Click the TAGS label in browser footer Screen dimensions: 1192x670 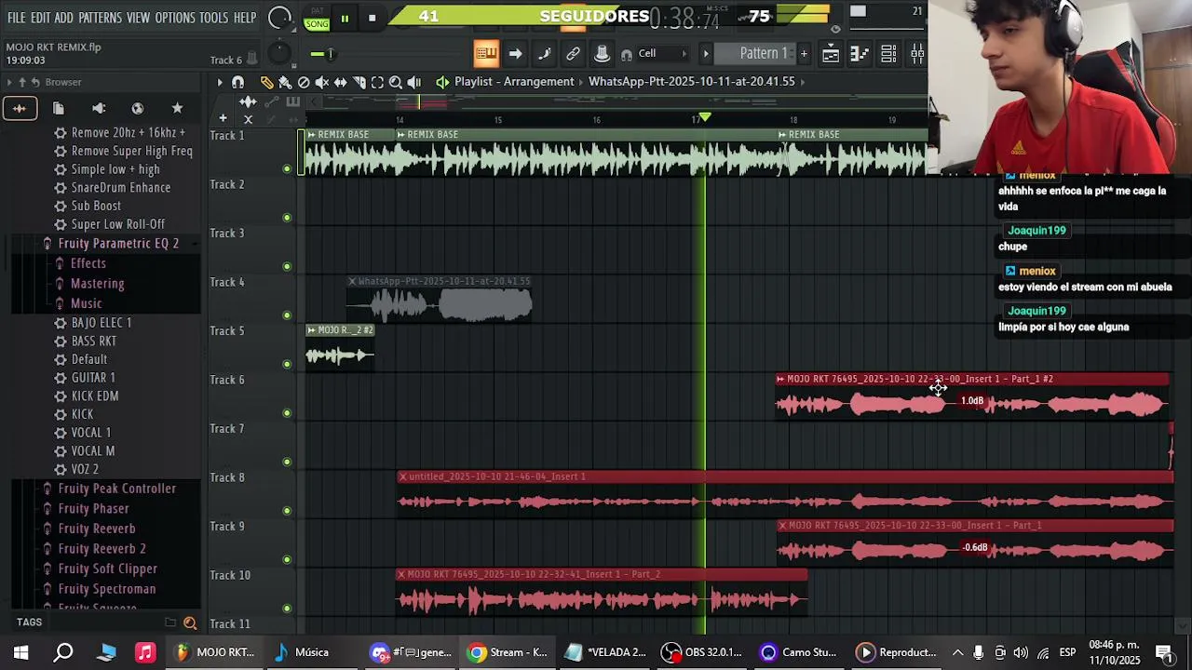point(29,623)
